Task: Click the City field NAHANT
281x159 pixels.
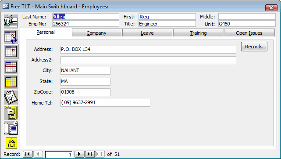Action: tap(85, 71)
